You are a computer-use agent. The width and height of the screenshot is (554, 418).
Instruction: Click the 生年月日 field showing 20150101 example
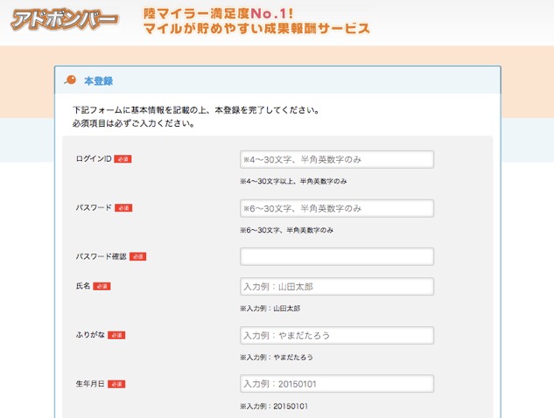coord(337,384)
